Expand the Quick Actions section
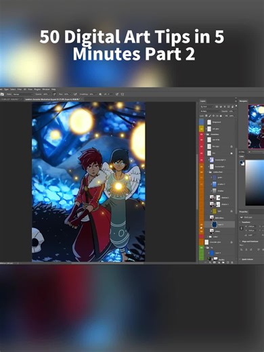Image resolution: width=264 pixels, height=352 pixels. (x=240, y=259)
